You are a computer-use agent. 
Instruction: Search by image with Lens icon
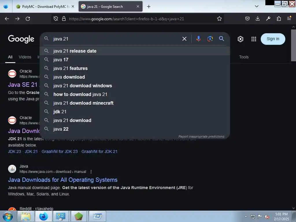click(210, 39)
